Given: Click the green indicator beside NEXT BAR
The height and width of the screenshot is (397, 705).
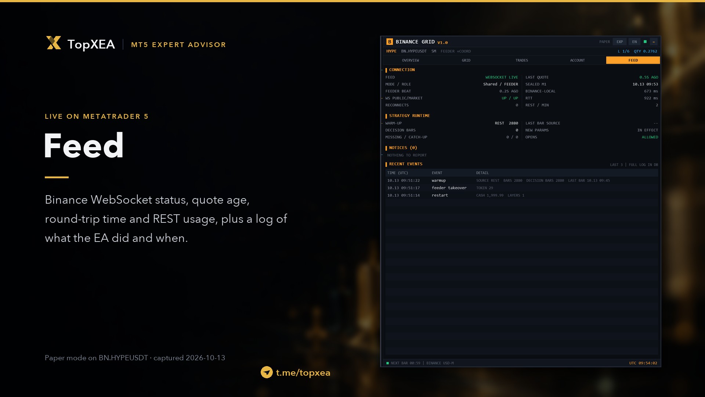Looking at the screenshot, I should [x=387, y=363].
